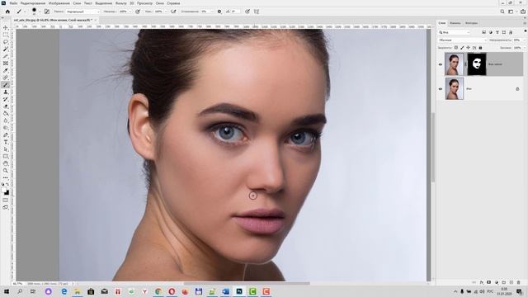The width and height of the screenshot is (528, 297).
Task: Open Photoshop from the taskbar
Action: point(239,291)
